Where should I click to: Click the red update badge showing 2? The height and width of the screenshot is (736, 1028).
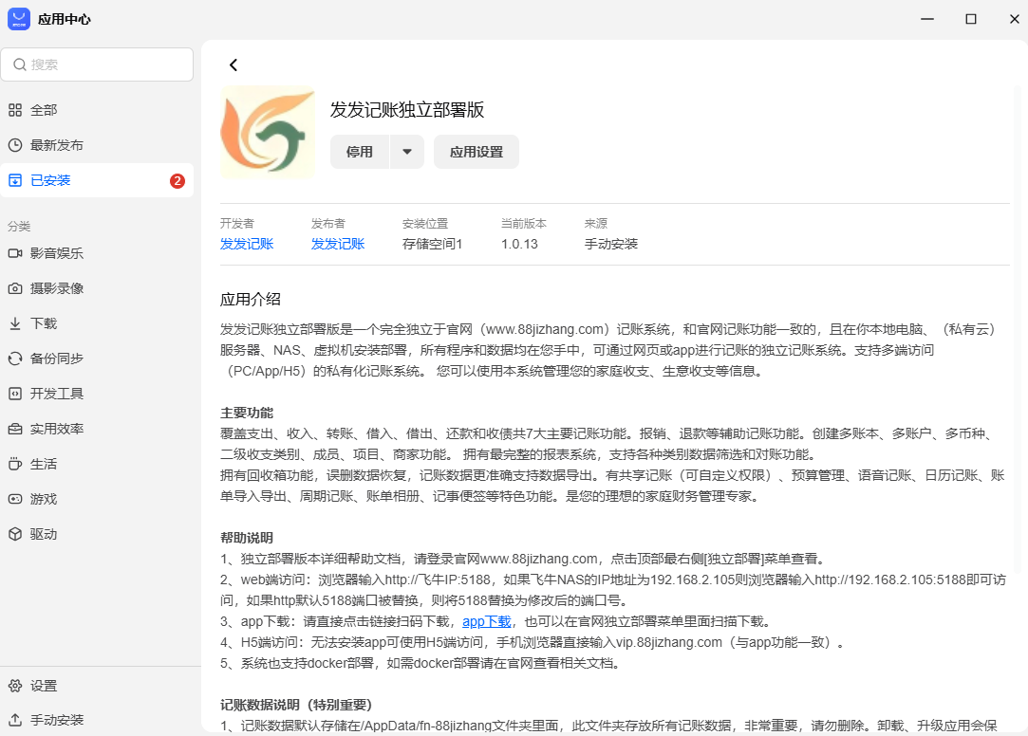177,181
